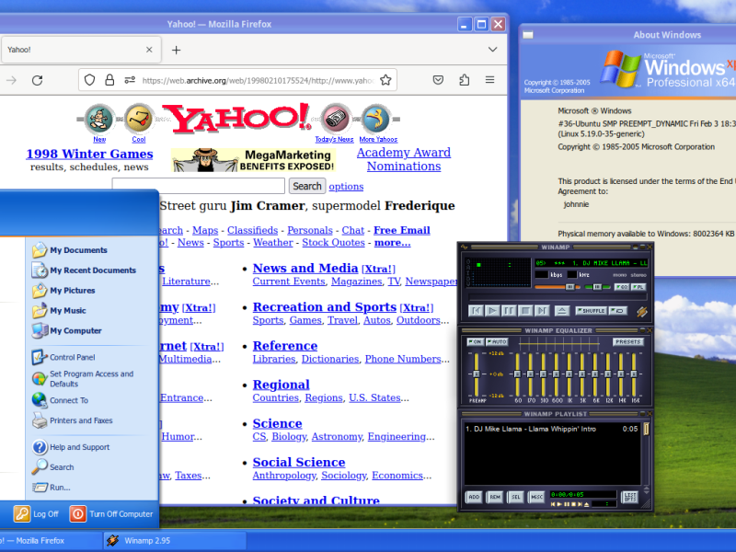The width and height of the screenshot is (736, 552).
Task: Open playlist ADD menu
Action: 474,497
